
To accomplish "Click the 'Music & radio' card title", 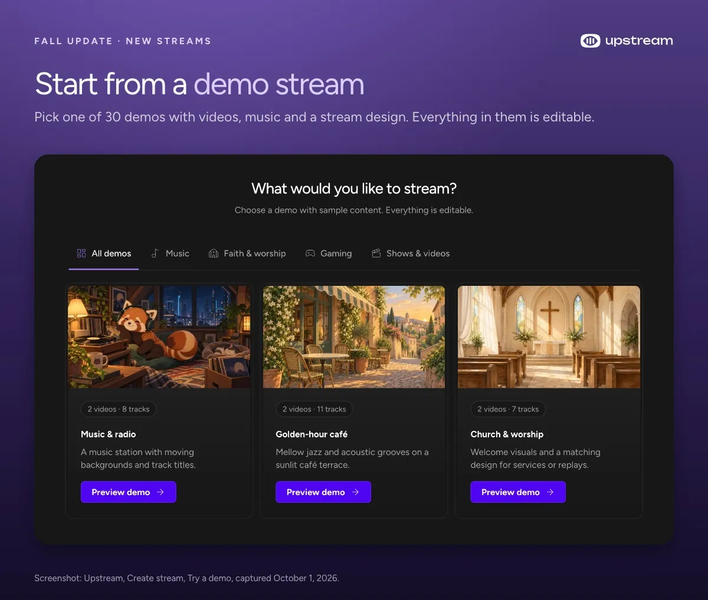I will tap(109, 434).
